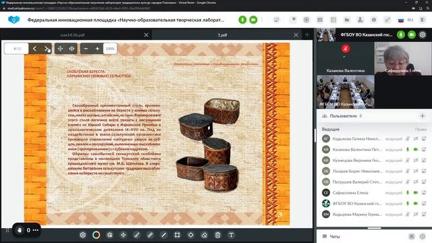Click the stop square icon in the header

click(x=294, y=20)
